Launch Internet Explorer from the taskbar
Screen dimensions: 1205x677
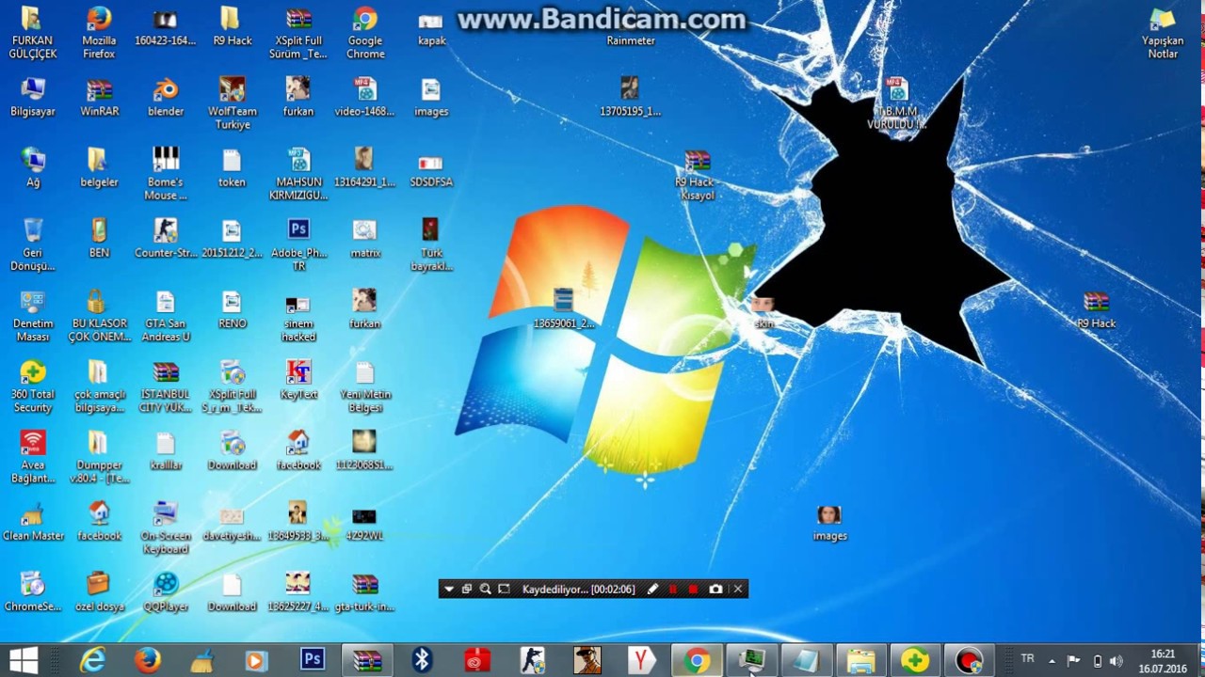coord(92,661)
